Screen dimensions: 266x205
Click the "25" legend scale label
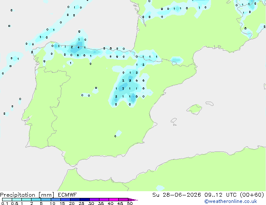pyautogui.click(x=81, y=203)
